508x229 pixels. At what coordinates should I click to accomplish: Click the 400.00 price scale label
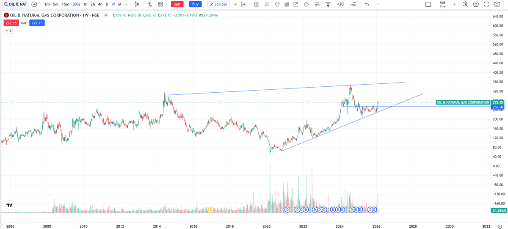click(x=497, y=72)
